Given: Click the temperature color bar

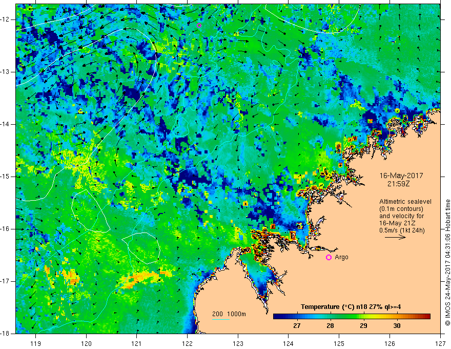Looking at the screenshot, I should pos(352,316).
